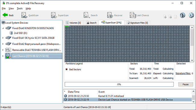The width and height of the screenshot is (196, 110).
Task: Click the Fixed Disk1 SK hynix drive icon
Action: [x=8, y=38]
